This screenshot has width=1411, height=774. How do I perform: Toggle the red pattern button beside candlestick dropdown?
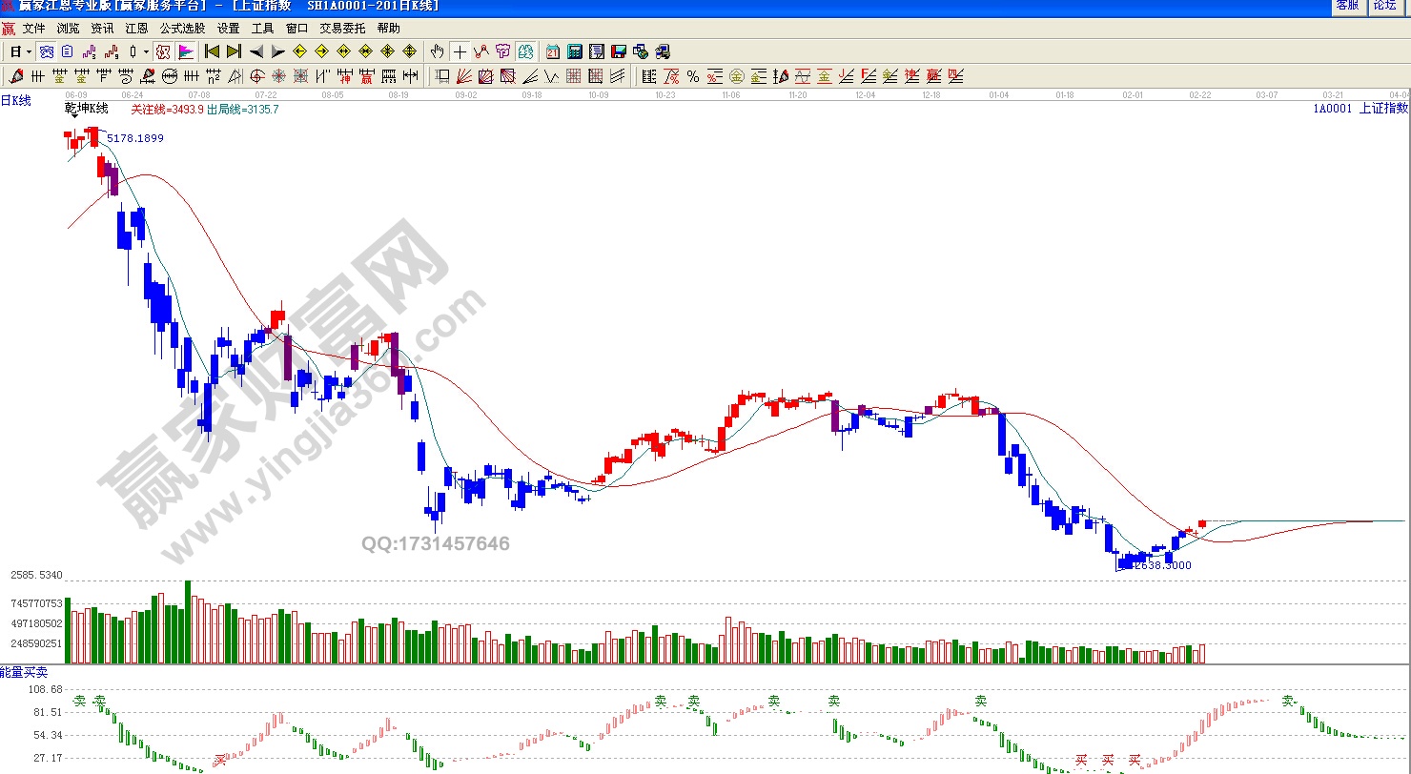click(x=163, y=51)
